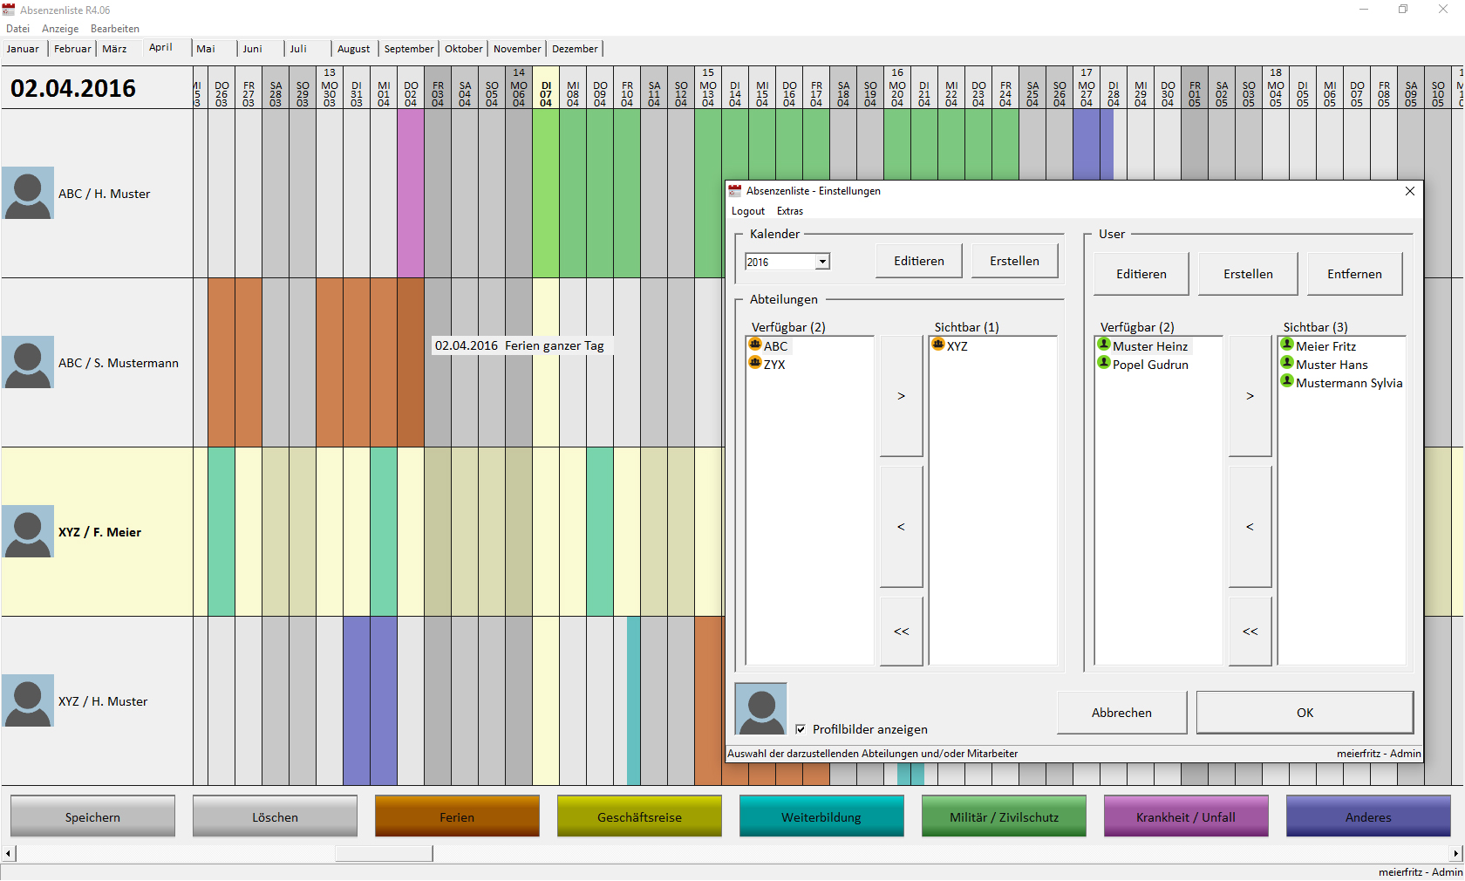Click the ABC / H. Muster profile picture
Screen dimensions: 1465x881
click(x=28, y=193)
